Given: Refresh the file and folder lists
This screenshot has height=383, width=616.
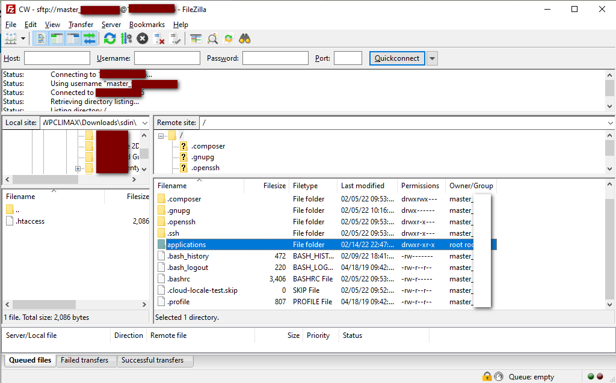Looking at the screenshot, I should [x=109, y=38].
